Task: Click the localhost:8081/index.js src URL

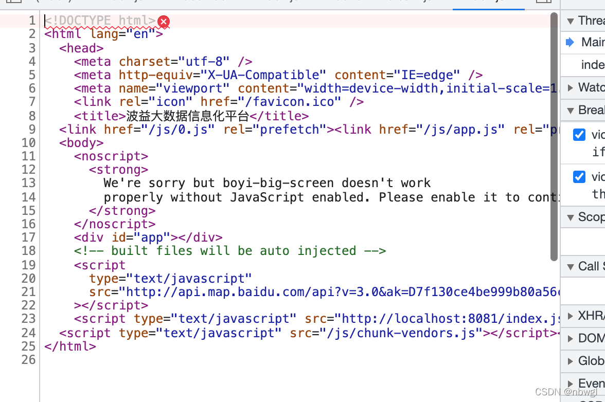Action: [450, 319]
